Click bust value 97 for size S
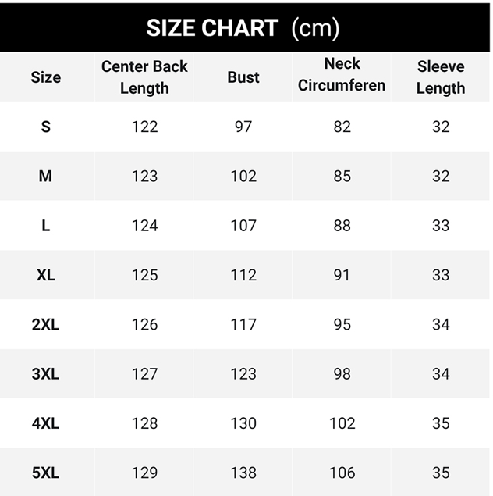 tap(243, 127)
